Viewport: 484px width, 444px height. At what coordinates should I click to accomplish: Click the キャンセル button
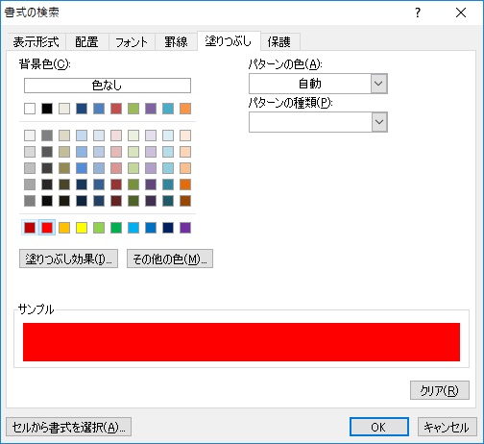447,427
